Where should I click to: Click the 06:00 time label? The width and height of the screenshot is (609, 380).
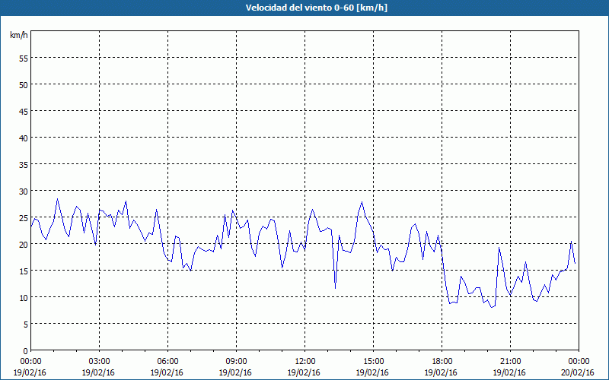(x=167, y=362)
